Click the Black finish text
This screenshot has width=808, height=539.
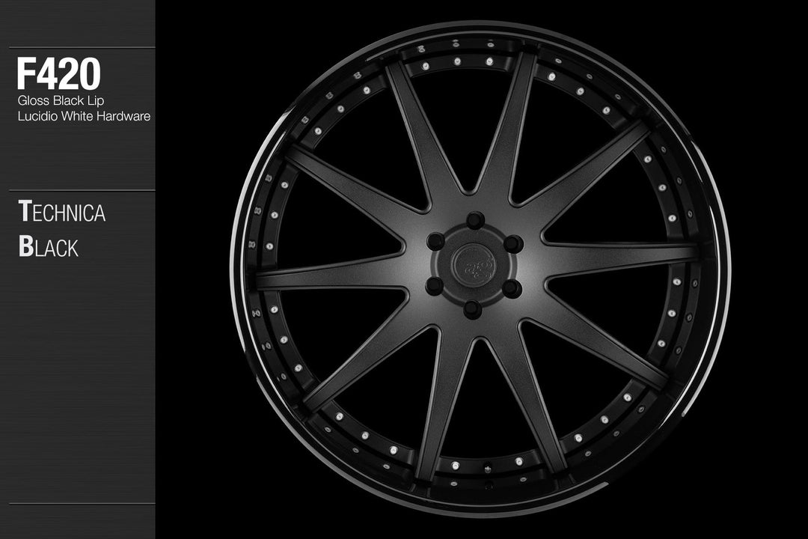(x=49, y=247)
